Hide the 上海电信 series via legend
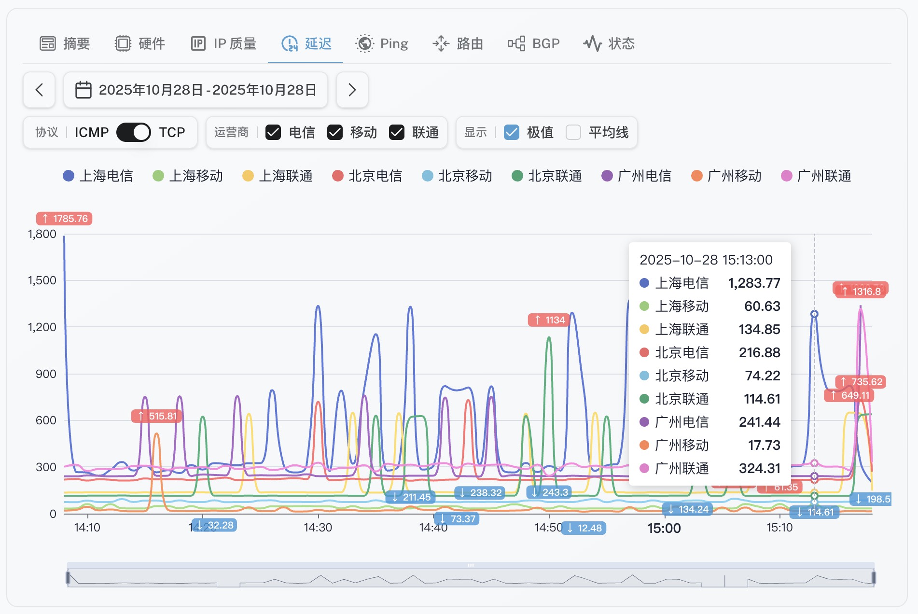Screen dimensions: 918x614 click(x=98, y=176)
